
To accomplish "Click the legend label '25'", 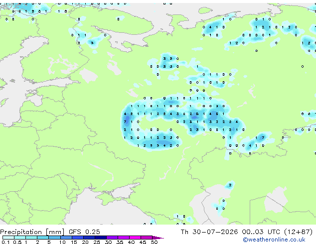I will 97,242.
